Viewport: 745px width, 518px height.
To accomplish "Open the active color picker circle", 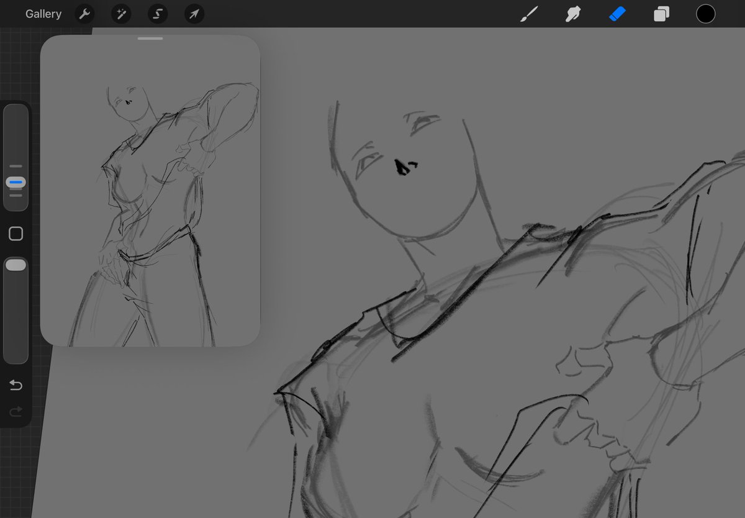I will [706, 13].
